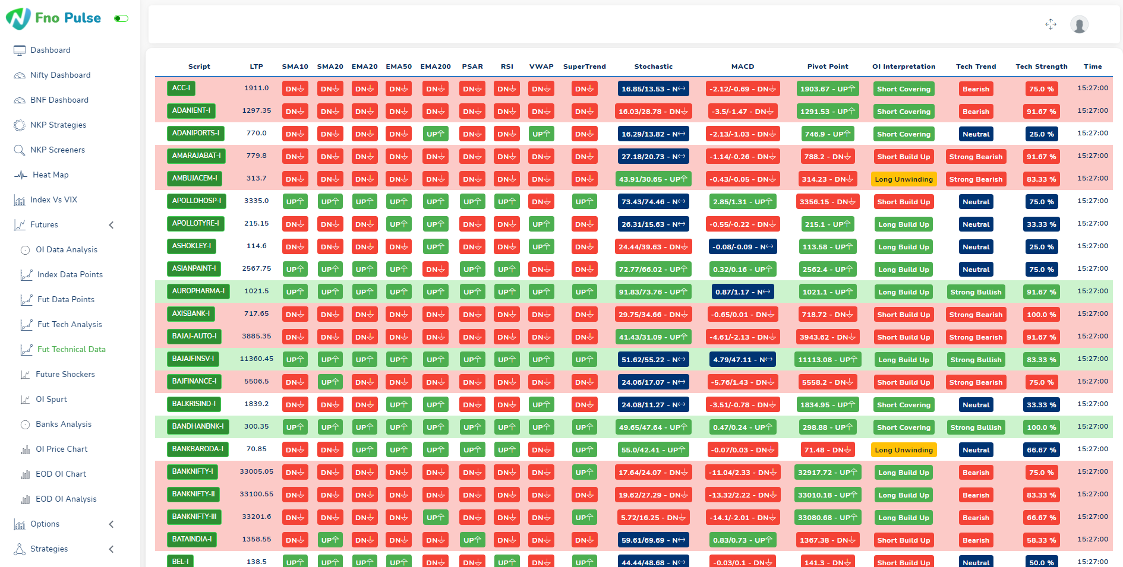The height and width of the screenshot is (567, 1123).
Task: Collapse the Futures menu chevron
Action: tap(111, 225)
